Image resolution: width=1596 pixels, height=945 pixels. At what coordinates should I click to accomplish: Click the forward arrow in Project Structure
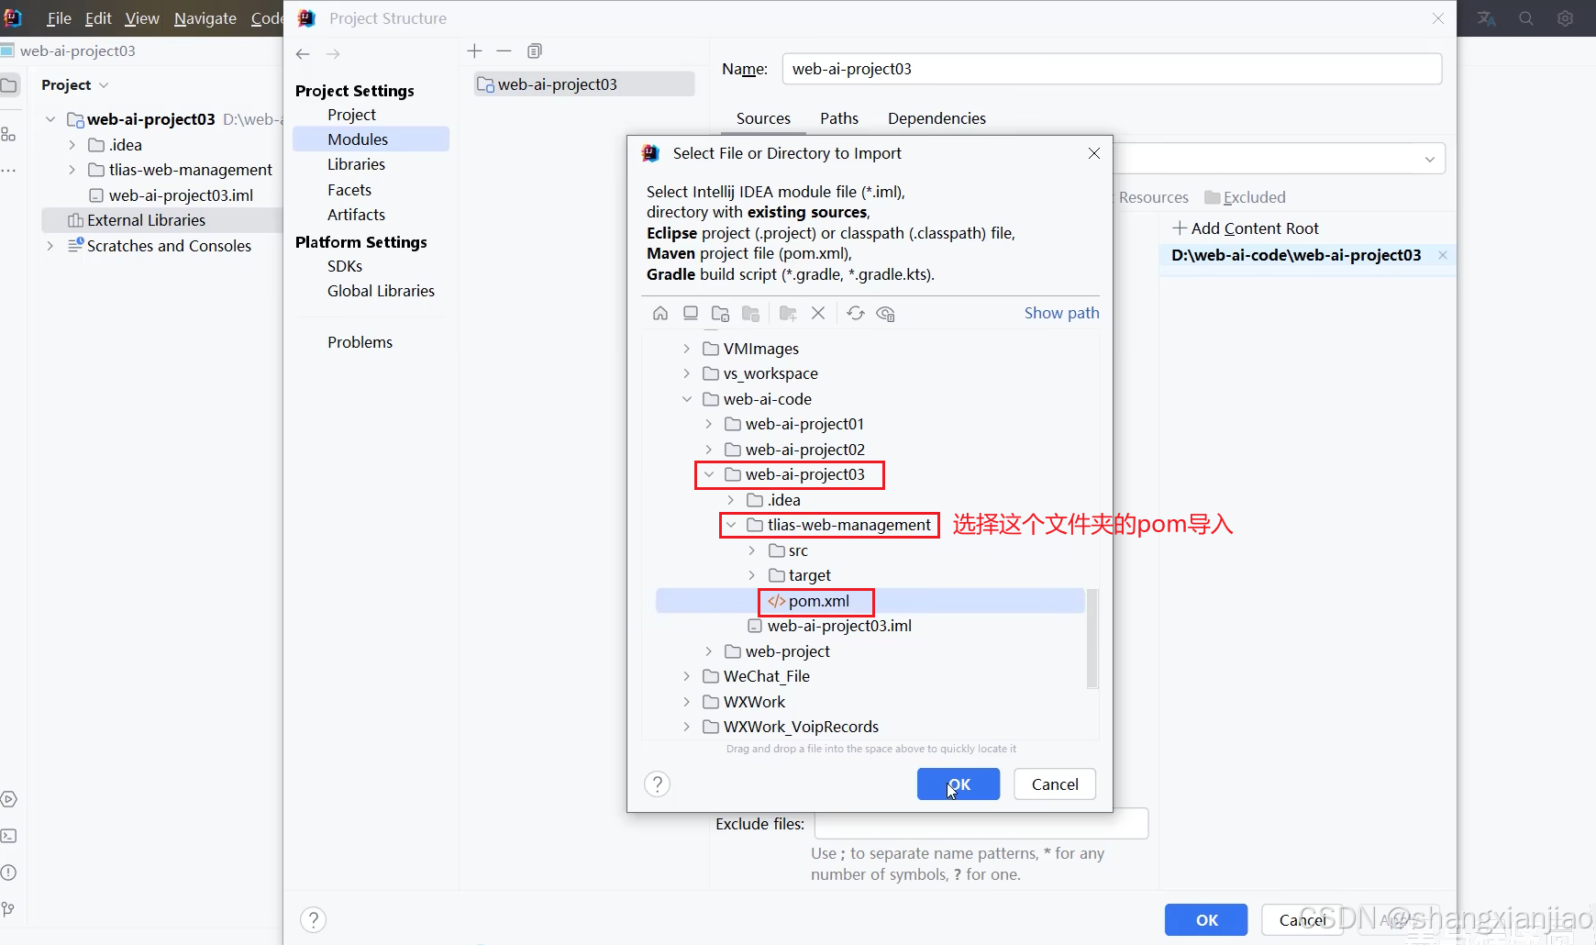[x=333, y=54]
